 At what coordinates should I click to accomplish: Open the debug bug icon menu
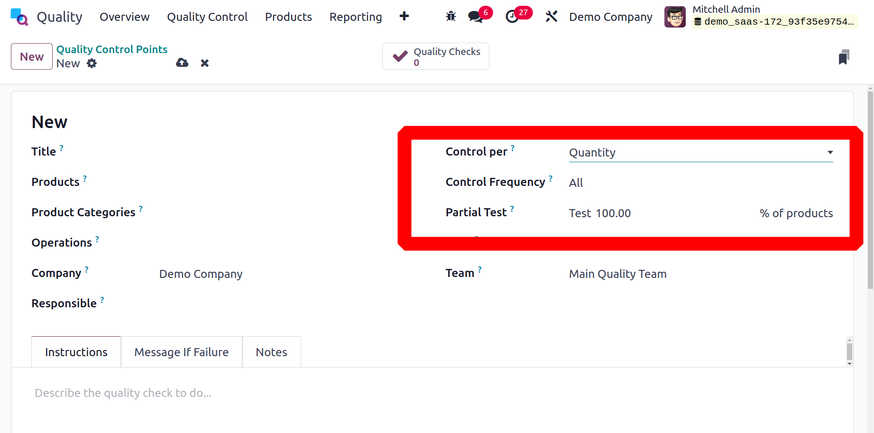point(451,17)
